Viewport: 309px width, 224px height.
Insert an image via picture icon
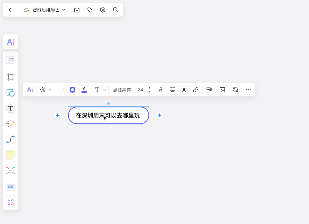pyautogui.click(x=222, y=90)
